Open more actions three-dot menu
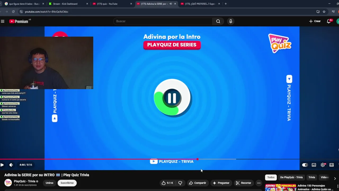Image resolution: width=339 pixels, height=191 pixels. point(259,183)
